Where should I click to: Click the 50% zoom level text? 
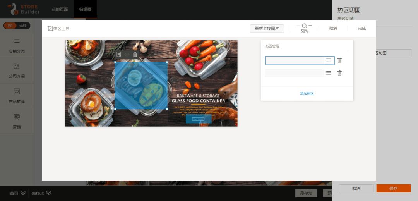pyautogui.click(x=304, y=31)
